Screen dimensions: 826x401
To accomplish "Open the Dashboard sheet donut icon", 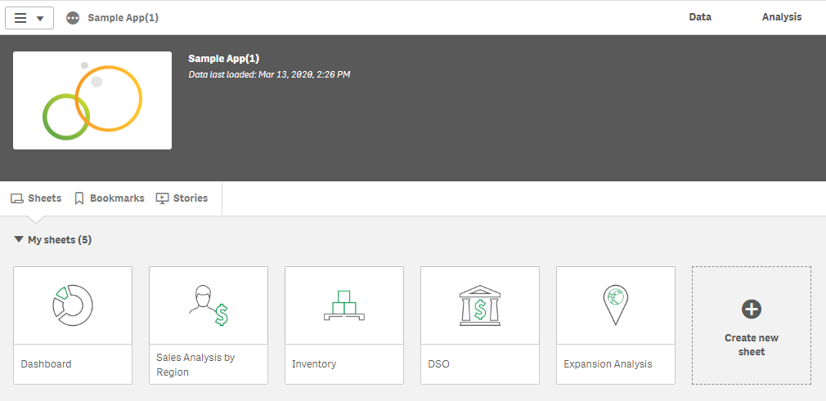I will coord(73,305).
